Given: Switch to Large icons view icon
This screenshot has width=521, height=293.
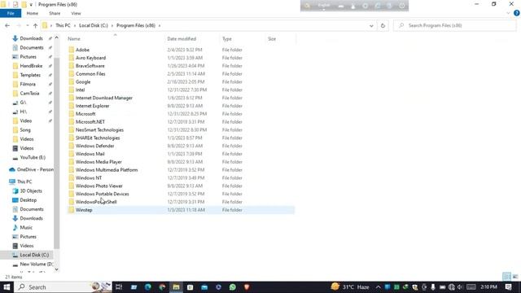Looking at the screenshot, I should pyautogui.click(x=515, y=277).
